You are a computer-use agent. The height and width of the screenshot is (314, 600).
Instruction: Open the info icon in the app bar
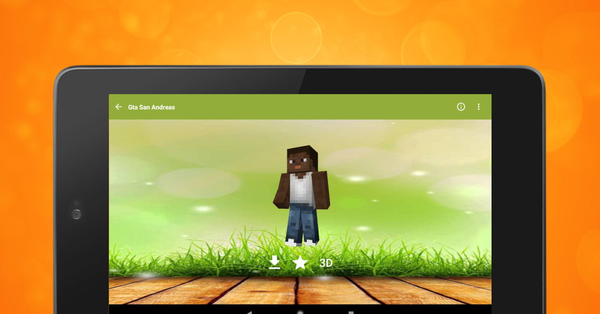[x=461, y=107]
